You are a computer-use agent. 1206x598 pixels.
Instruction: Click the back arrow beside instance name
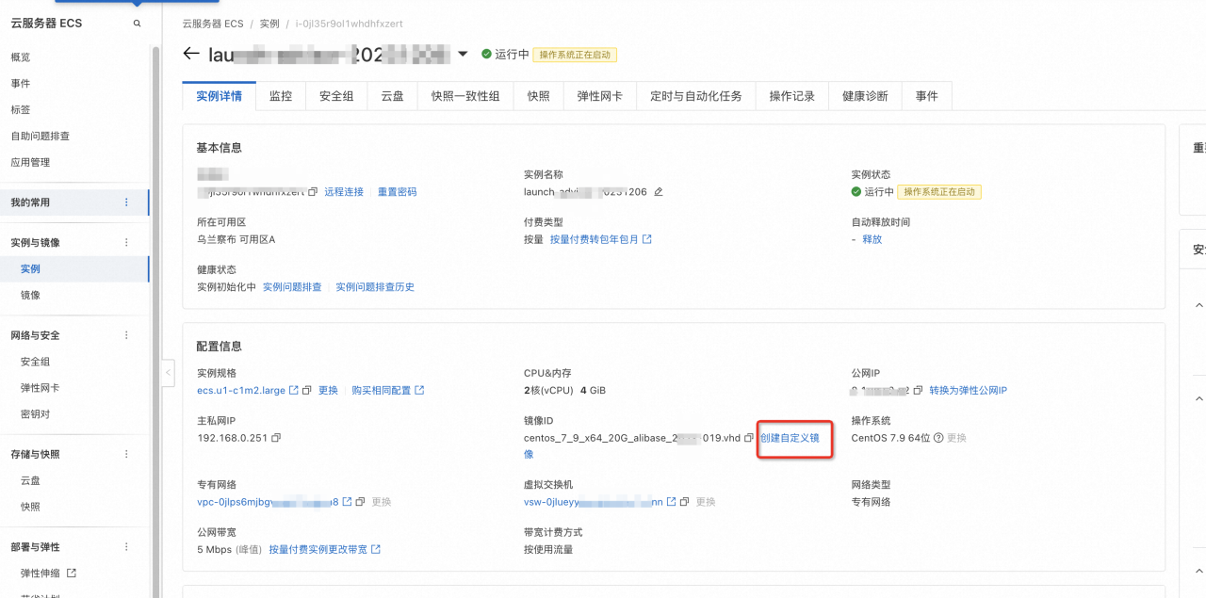click(192, 55)
